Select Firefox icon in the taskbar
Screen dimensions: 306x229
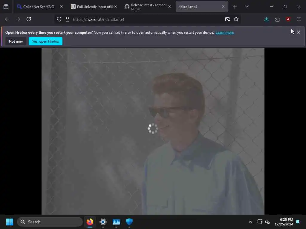pyautogui.click(x=90, y=222)
